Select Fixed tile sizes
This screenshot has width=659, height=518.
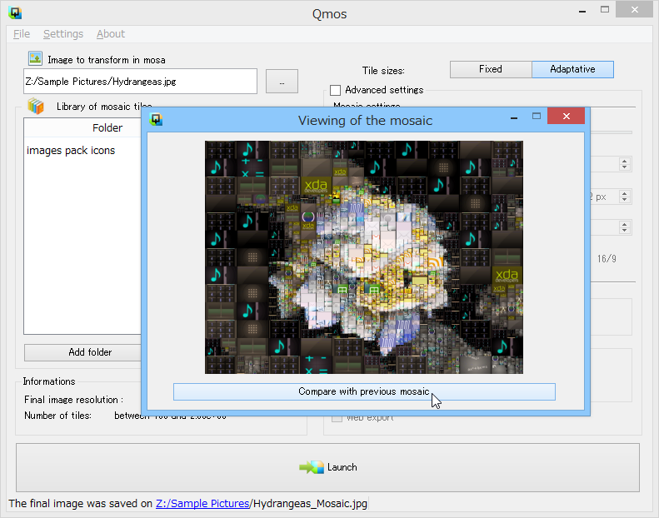pyautogui.click(x=491, y=69)
